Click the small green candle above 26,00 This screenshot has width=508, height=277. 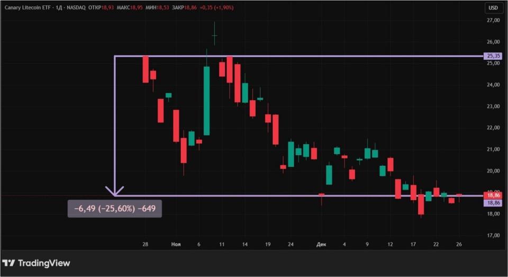click(x=214, y=35)
